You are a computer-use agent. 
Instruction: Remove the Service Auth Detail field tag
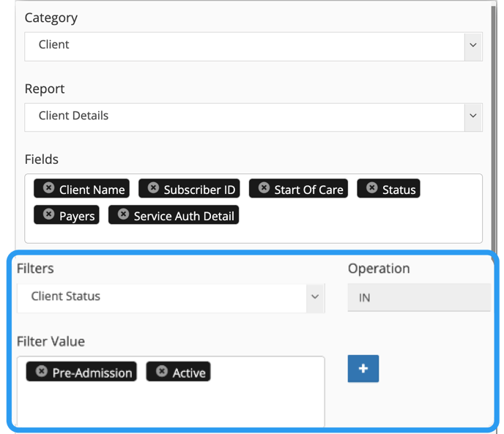pos(123,214)
